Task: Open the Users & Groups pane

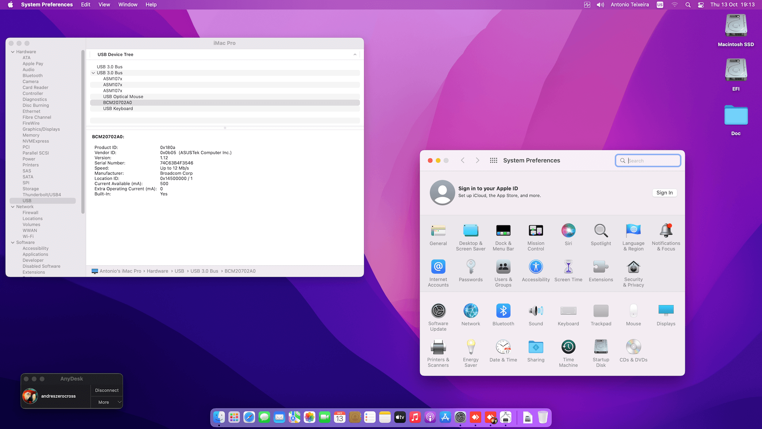Action: pyautogui.click(x=503, y=268)
